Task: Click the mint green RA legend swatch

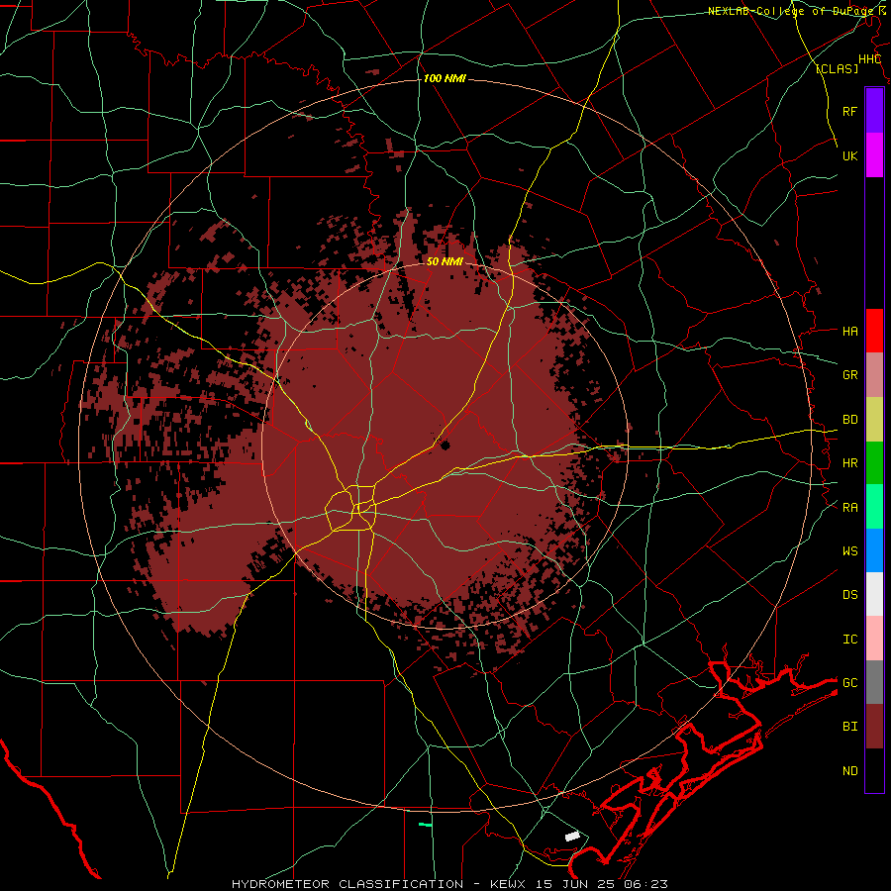Action: pos(874,507)
